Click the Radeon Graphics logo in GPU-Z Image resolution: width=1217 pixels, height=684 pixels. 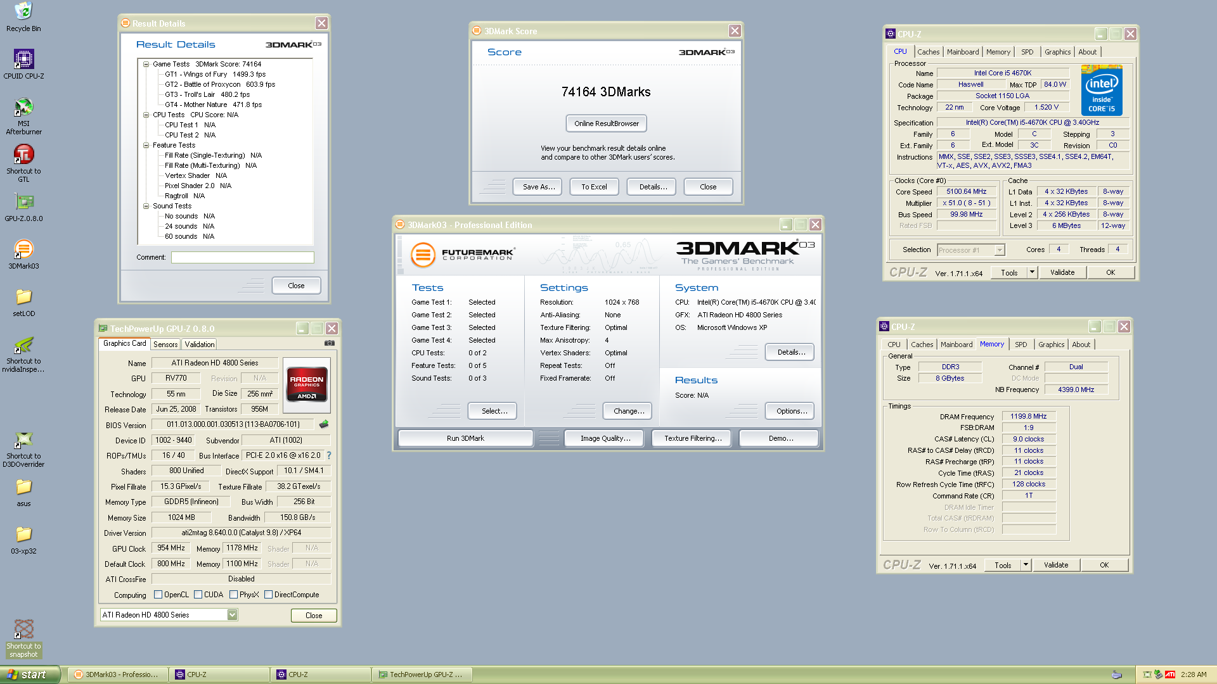coord(307,384)
